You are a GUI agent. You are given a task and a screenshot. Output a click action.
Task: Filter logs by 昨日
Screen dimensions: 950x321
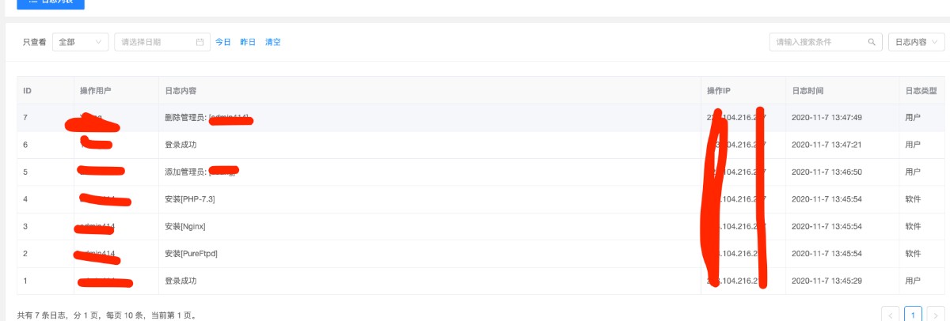pyautogui.click(x=248, y=42)
